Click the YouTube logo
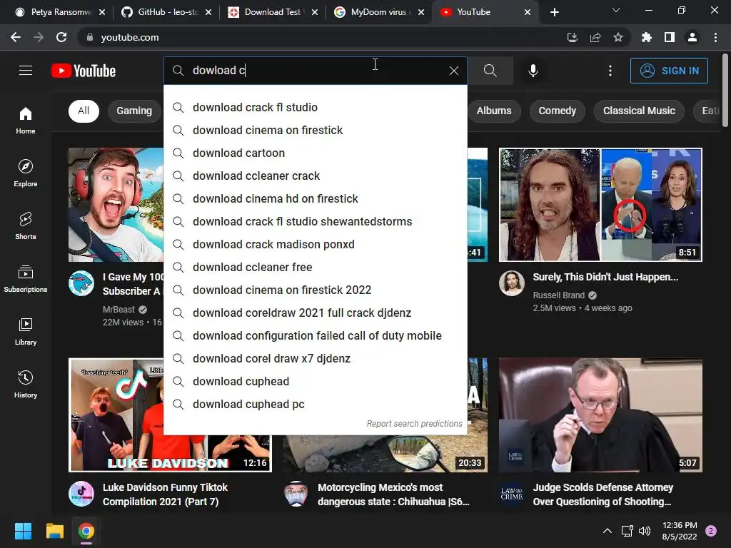 (84, 71)
